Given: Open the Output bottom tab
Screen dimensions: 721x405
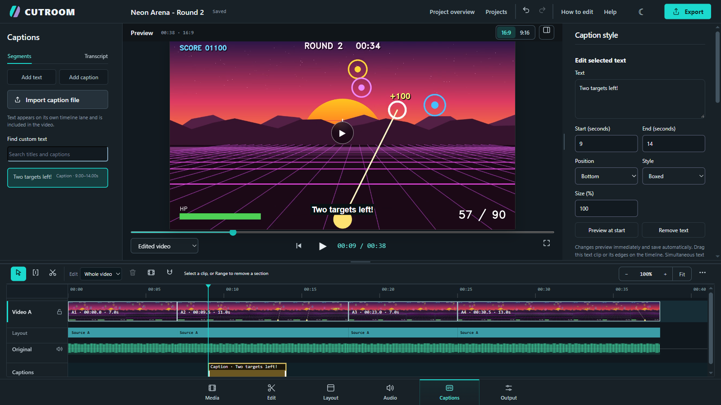Looking at the screenshot, I should pyautogui.click(x=509, y=392).
